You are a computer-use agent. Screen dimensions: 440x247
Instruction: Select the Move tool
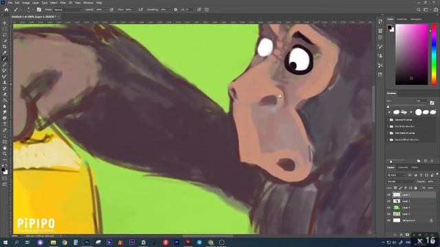(x=5, y=23)
